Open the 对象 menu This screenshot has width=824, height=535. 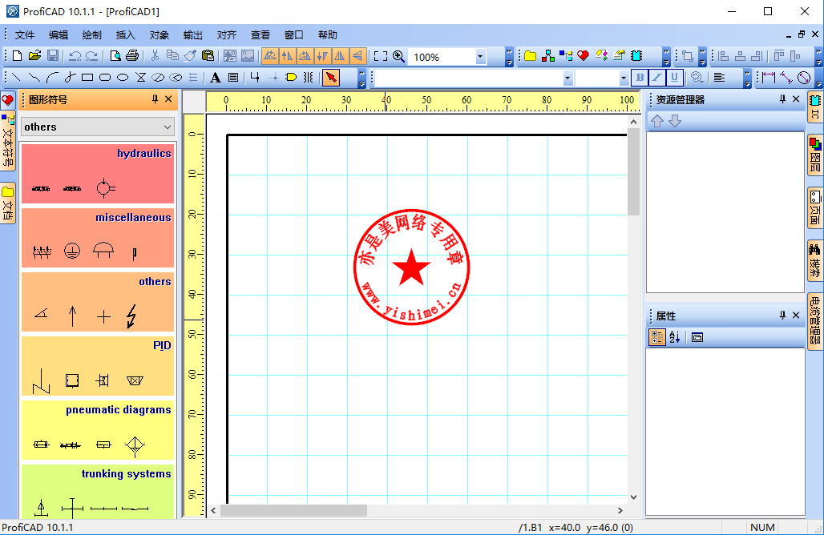click(160, 34)
